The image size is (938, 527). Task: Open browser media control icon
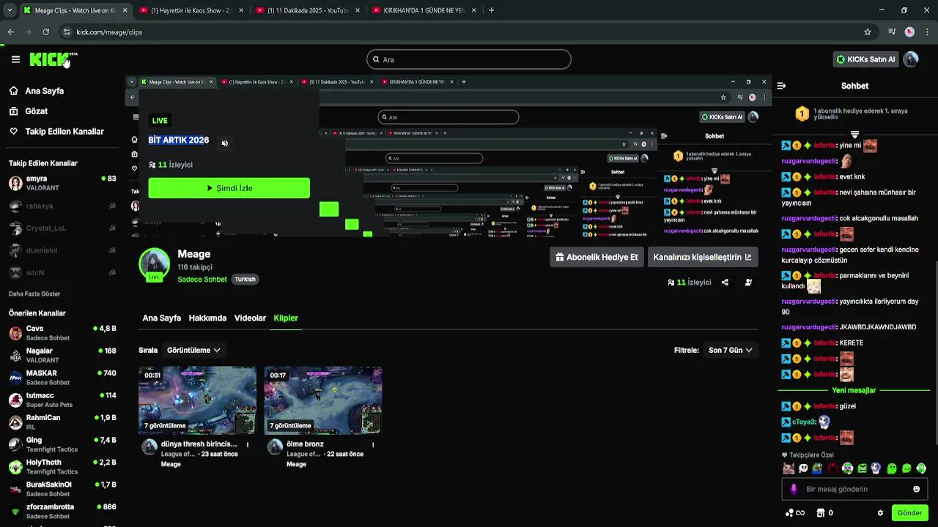pos(892,32)
